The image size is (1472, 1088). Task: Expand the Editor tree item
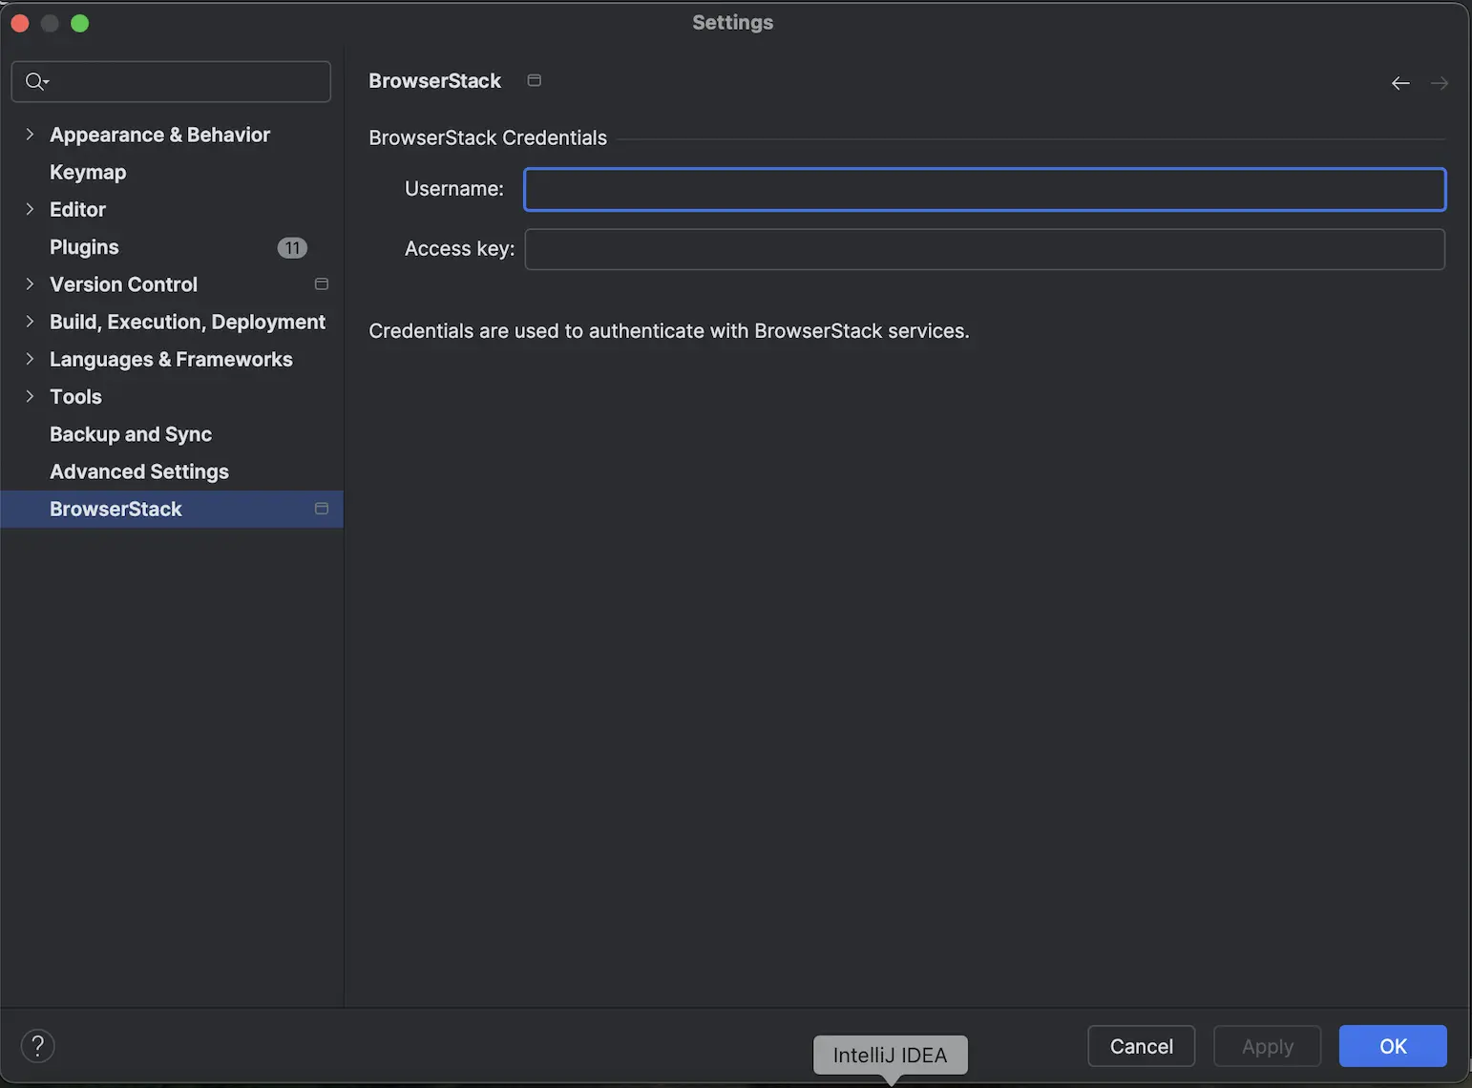point(29,209)
